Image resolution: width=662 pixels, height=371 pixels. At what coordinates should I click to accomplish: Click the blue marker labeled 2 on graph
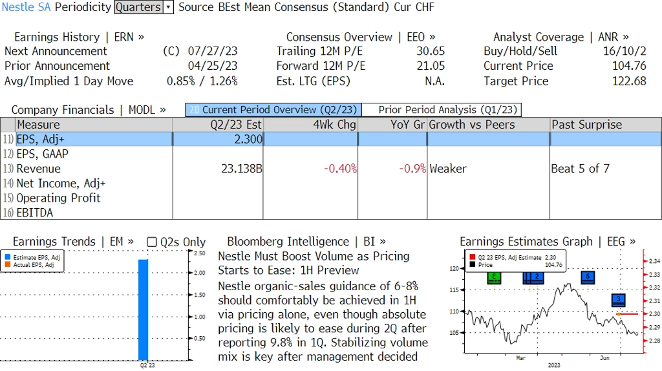pyautogui.click(x=537, y=277)
